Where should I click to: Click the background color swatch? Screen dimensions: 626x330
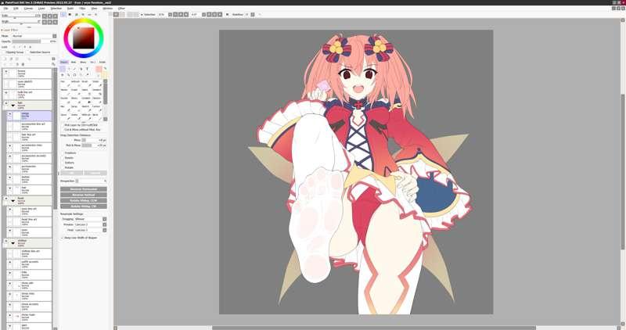105,74
